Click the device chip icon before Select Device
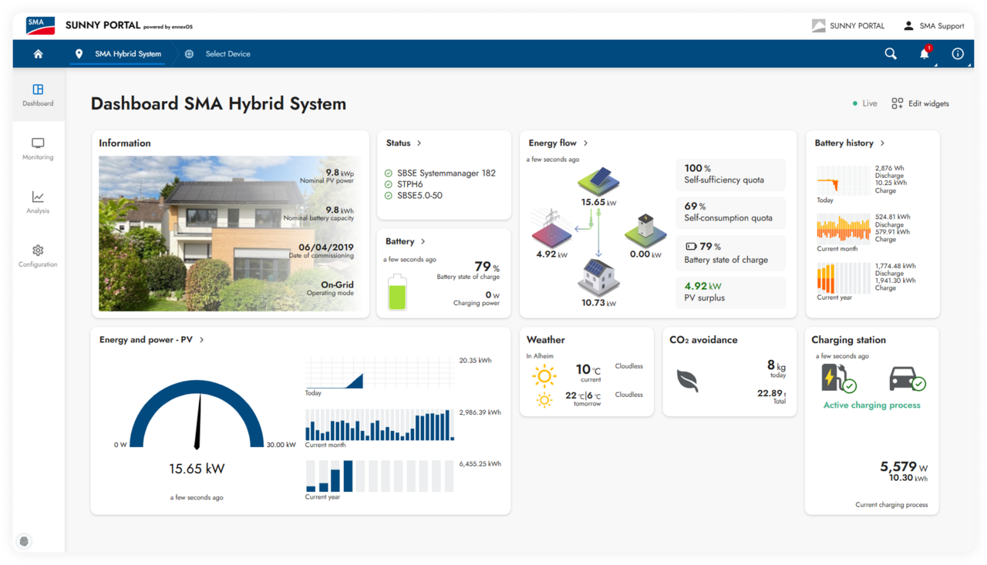Viewport: 987px width, 565px height. tap(189, 54)
